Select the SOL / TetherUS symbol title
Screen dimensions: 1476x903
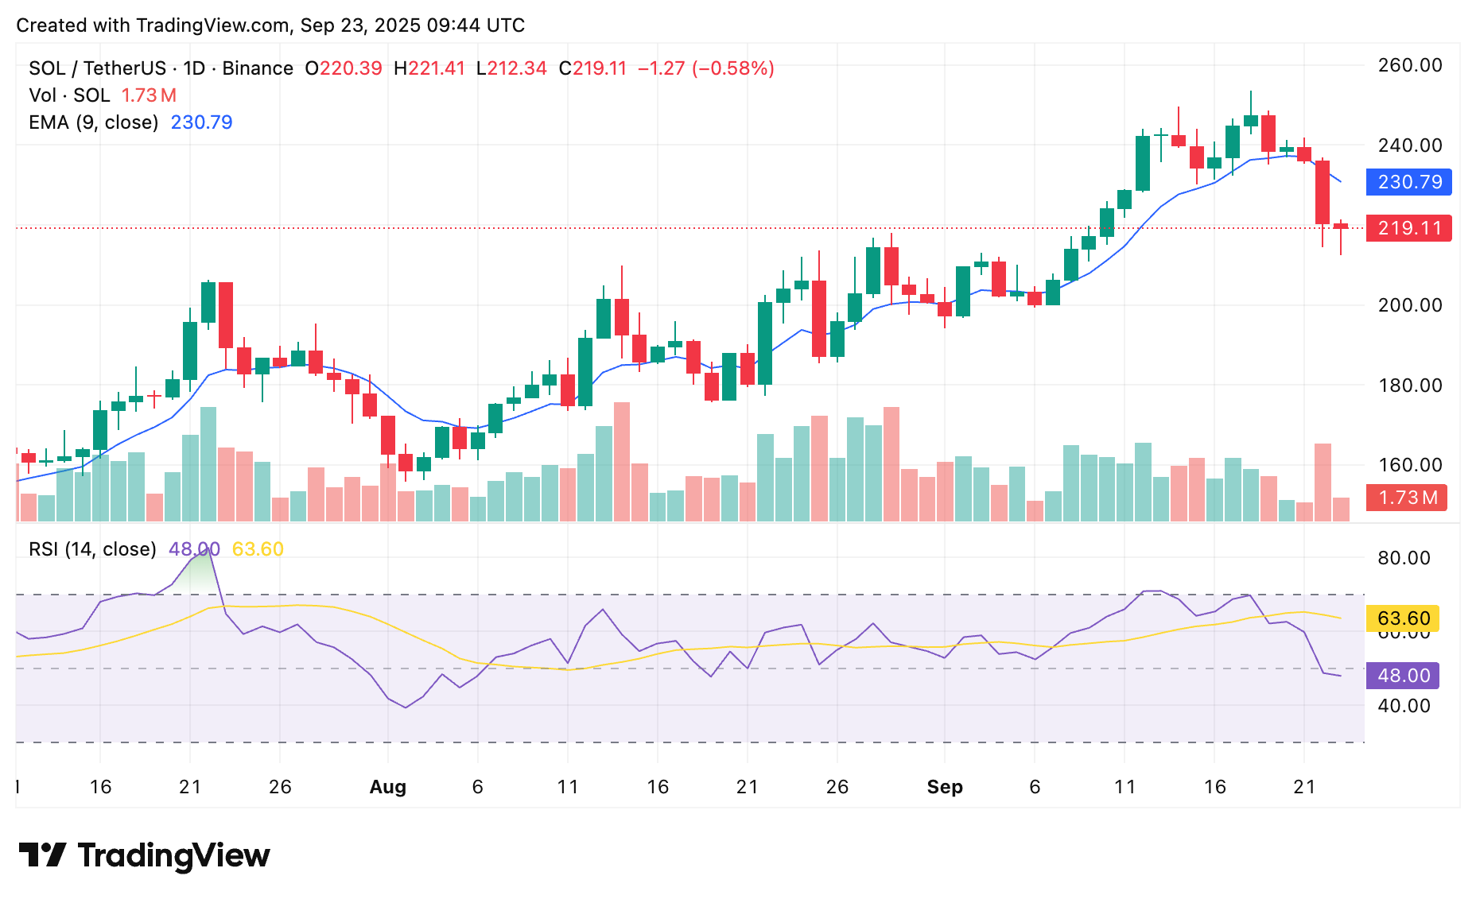click(x=97, y=68)
